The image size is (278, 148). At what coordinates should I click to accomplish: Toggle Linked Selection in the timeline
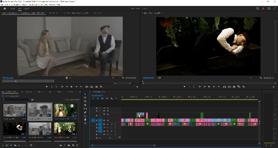[x=102, y=98]
